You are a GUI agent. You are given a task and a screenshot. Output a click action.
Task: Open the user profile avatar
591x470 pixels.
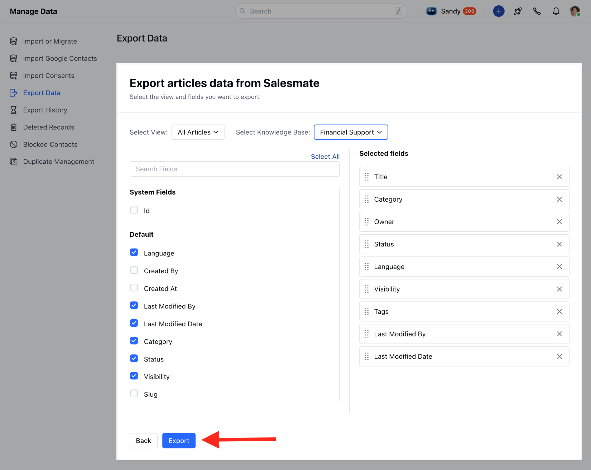click(x=575, y=11)
